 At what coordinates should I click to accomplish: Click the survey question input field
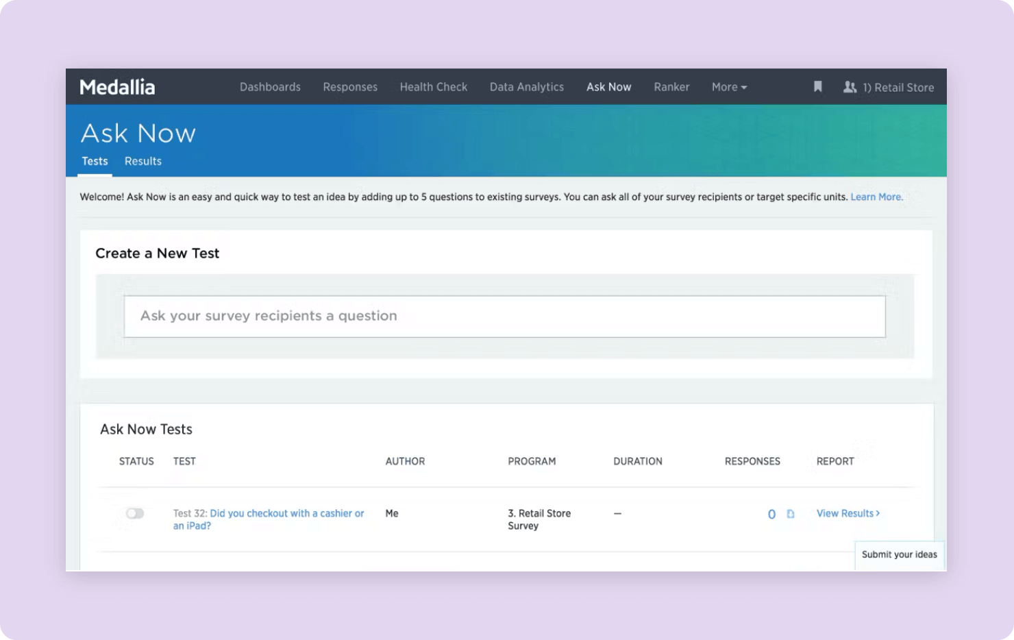click(504, 316)
